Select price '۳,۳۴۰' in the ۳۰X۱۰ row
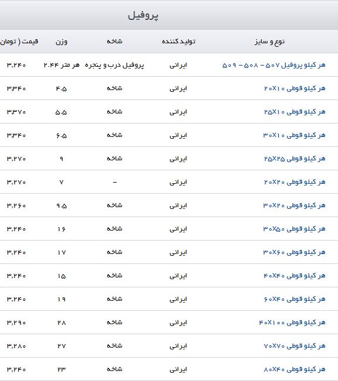Screen dimensions: 338x381 pyautogui.click(x=16, y=135)
